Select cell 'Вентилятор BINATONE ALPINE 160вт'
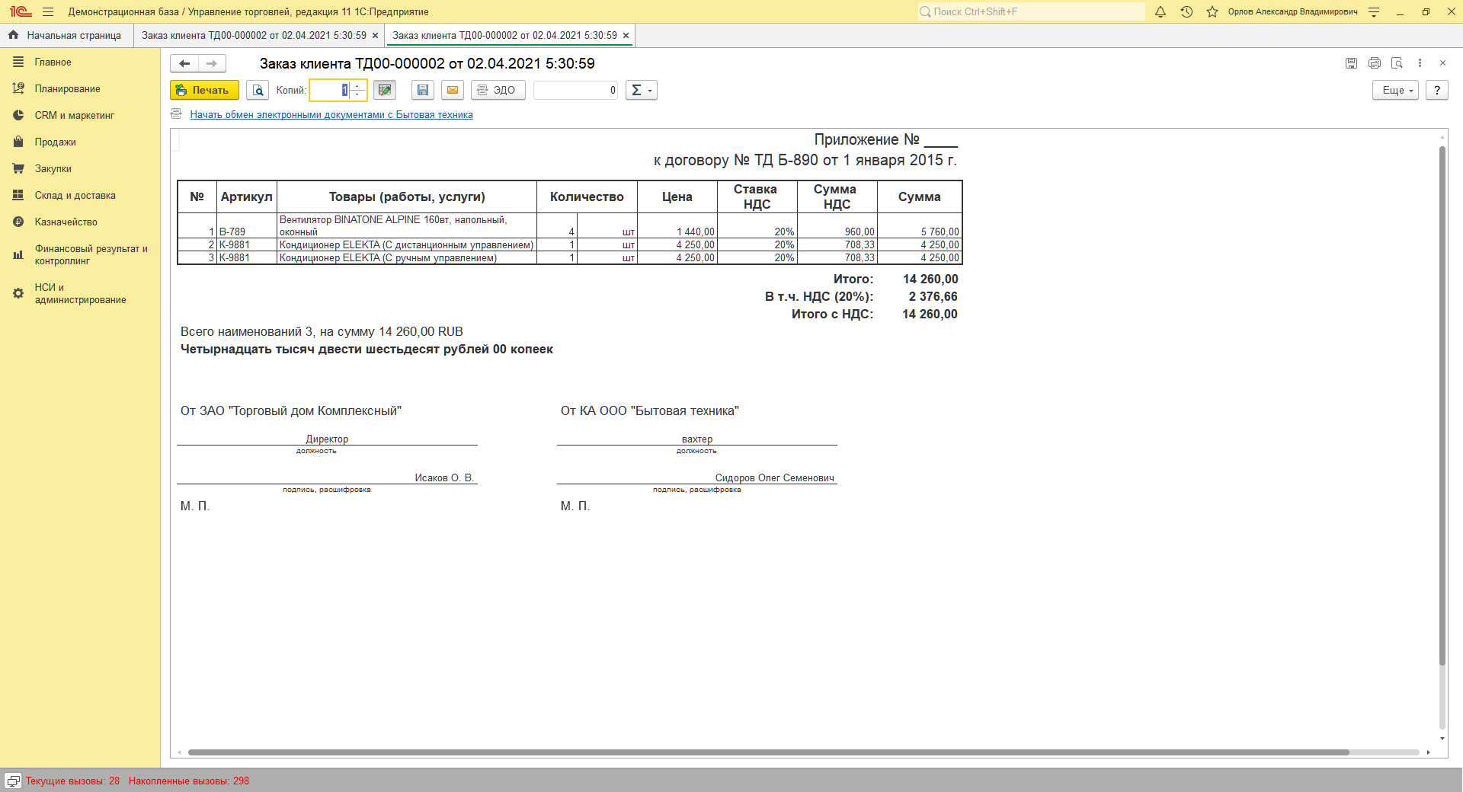 407,225
